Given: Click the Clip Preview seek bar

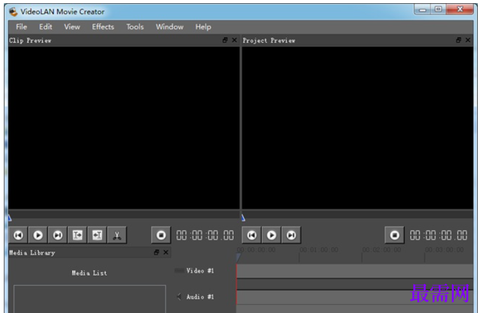Looking at the screenshot, I should (124, 215).
